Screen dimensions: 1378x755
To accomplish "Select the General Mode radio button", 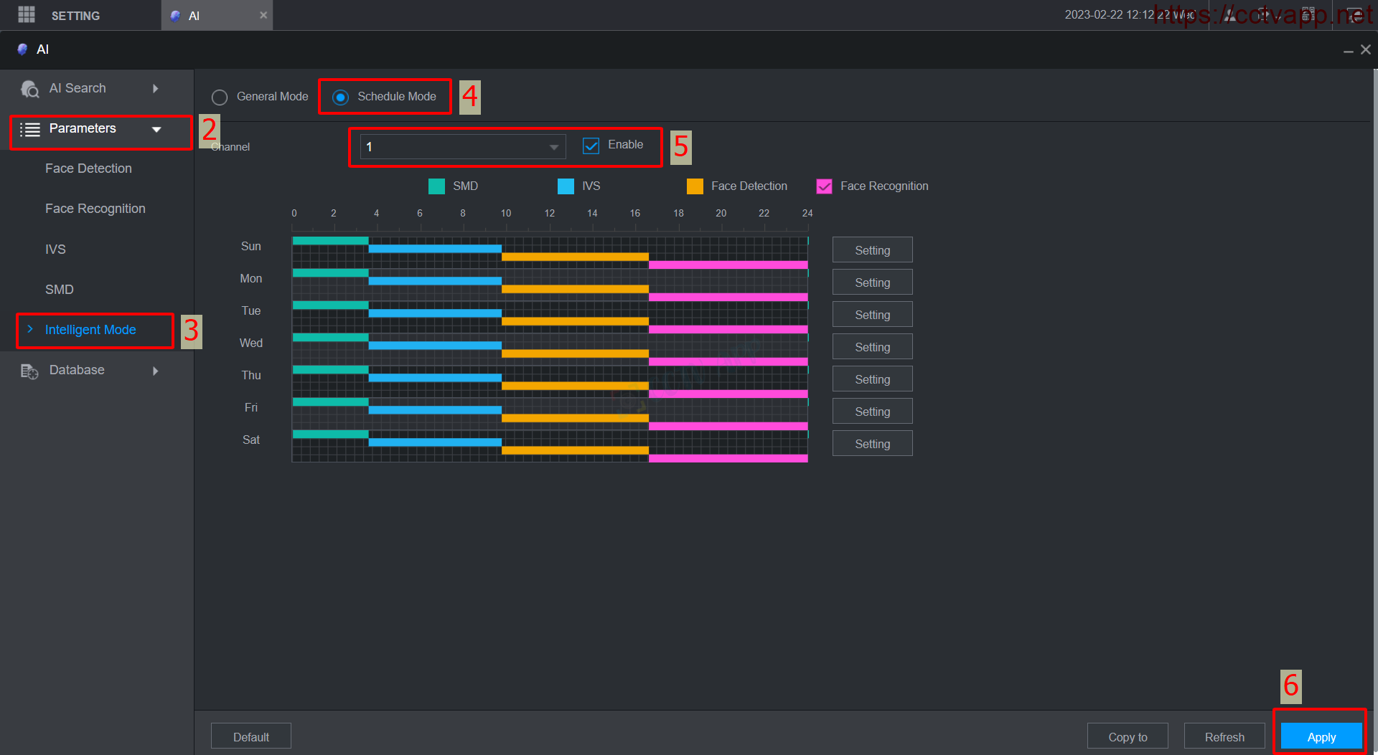I will 220,97.
